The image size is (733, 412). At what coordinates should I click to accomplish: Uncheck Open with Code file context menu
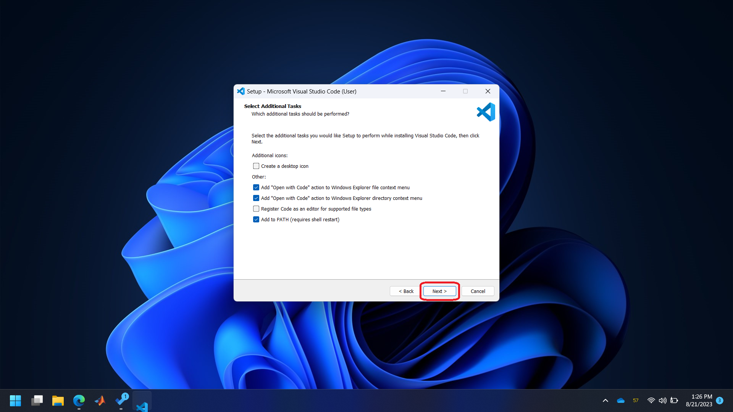pyautogui.click(x=256, y=187)
